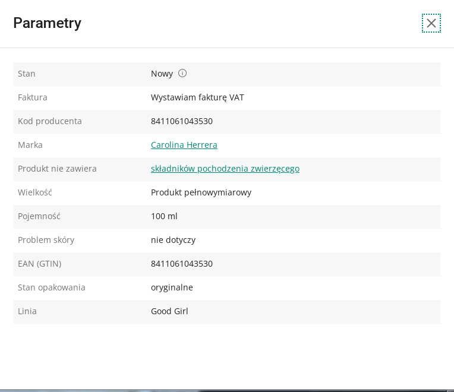Follow the składników pochodzenia zwierzęcego link
This screenshot has height=392, width=454.
(225, 169)
